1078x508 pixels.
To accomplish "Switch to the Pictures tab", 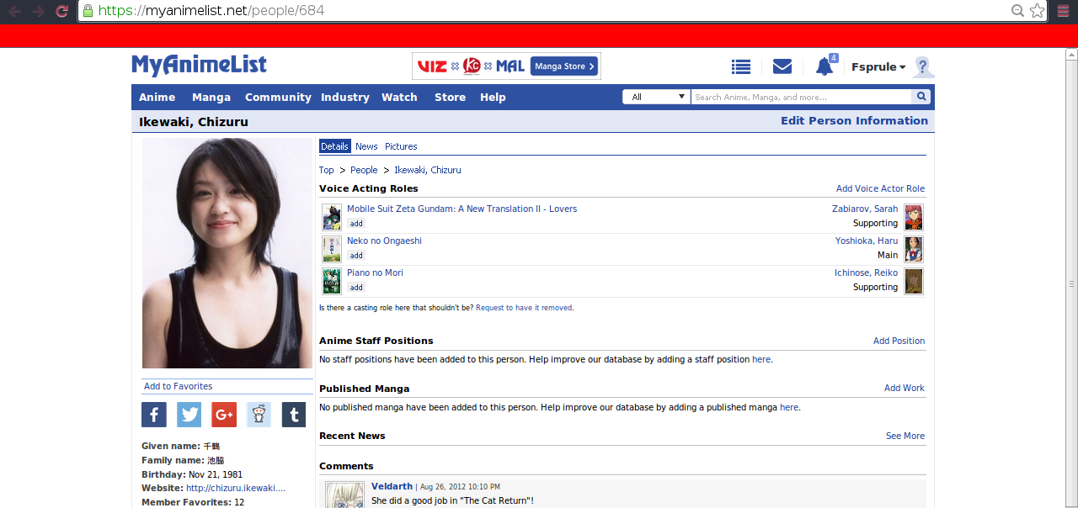I will 401,146.
